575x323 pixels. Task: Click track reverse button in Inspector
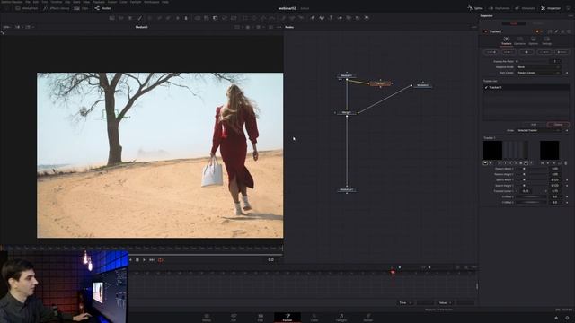491,52
